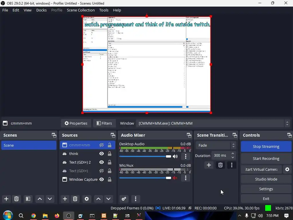Screen dimensions: 293x220
Task: Open Chrome from the taskbar
Action: coord(33,216)
